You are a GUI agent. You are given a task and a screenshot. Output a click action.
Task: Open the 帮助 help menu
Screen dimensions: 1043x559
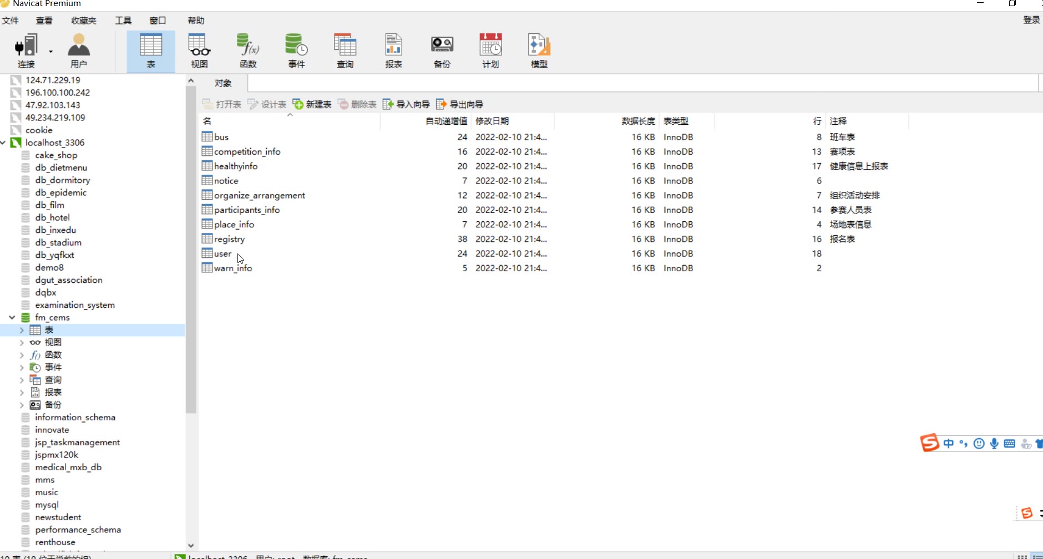(196, 21)
